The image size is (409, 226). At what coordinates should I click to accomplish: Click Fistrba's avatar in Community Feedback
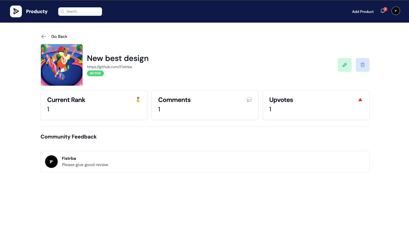[51, 162]
